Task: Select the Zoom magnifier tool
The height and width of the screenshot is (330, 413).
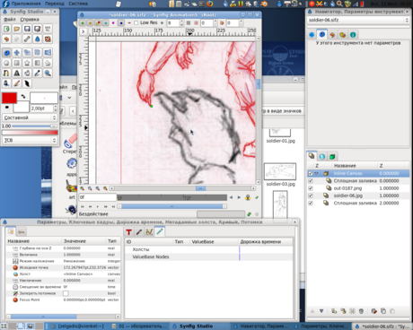Action: (48, 73)
